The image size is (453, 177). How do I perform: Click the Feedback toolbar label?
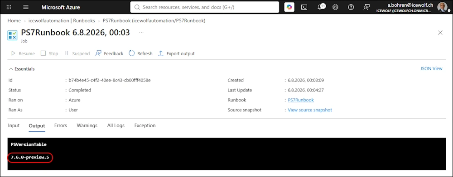(x=114, y=54)
